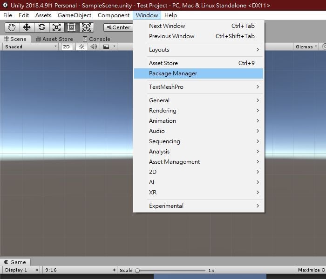This screenshot has height=279, width=326.
Task: Toggle Maximize On Play button
Action: click(311, 270)
